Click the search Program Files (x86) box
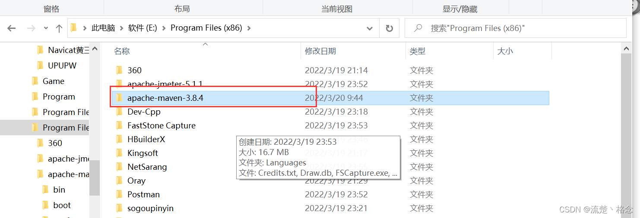The width and height of the screenshot is (640, 218). point(516,28)
